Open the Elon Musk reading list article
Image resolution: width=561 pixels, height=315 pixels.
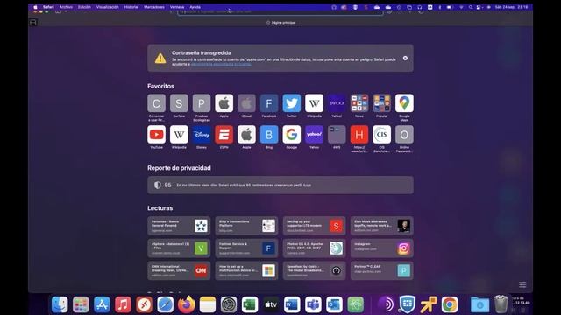[382, 226]
